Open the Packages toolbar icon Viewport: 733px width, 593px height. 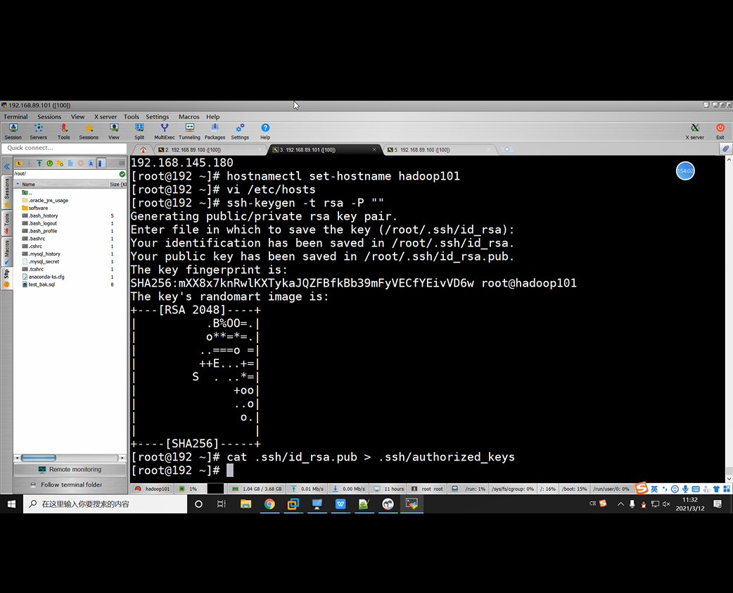point(215,132)
